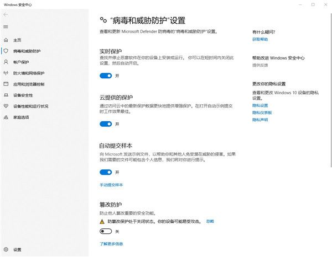Click the family options people icon
This screenshot has height=257, width=332.
pos(6,117)
